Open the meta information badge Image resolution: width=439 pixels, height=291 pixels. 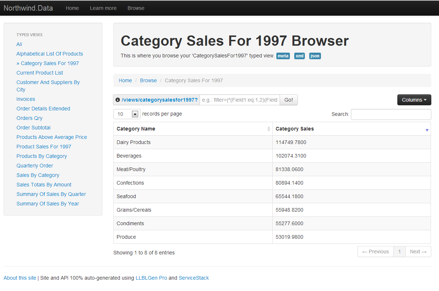(283, 56)
